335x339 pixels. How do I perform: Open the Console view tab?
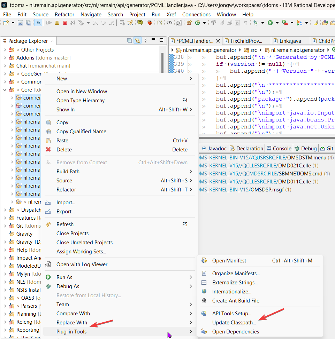279,148
